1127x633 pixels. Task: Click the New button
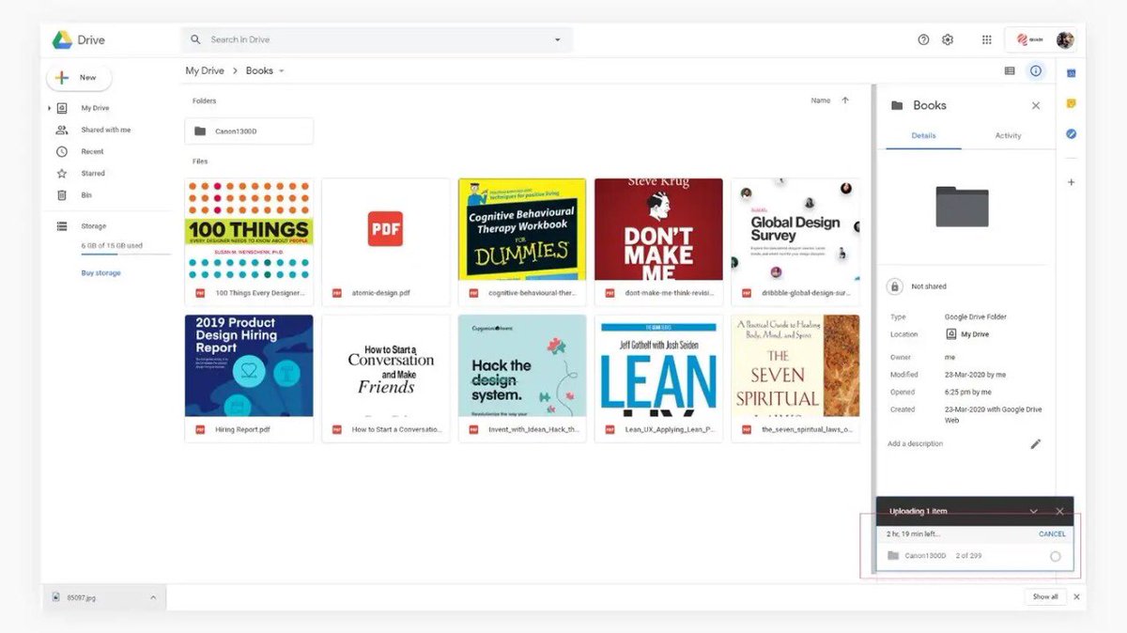tap(79, 78)
